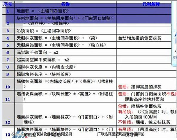Viewport: 177px width, 140px height.
Task: Click the 名称 column header
Action: coord(65,4)
